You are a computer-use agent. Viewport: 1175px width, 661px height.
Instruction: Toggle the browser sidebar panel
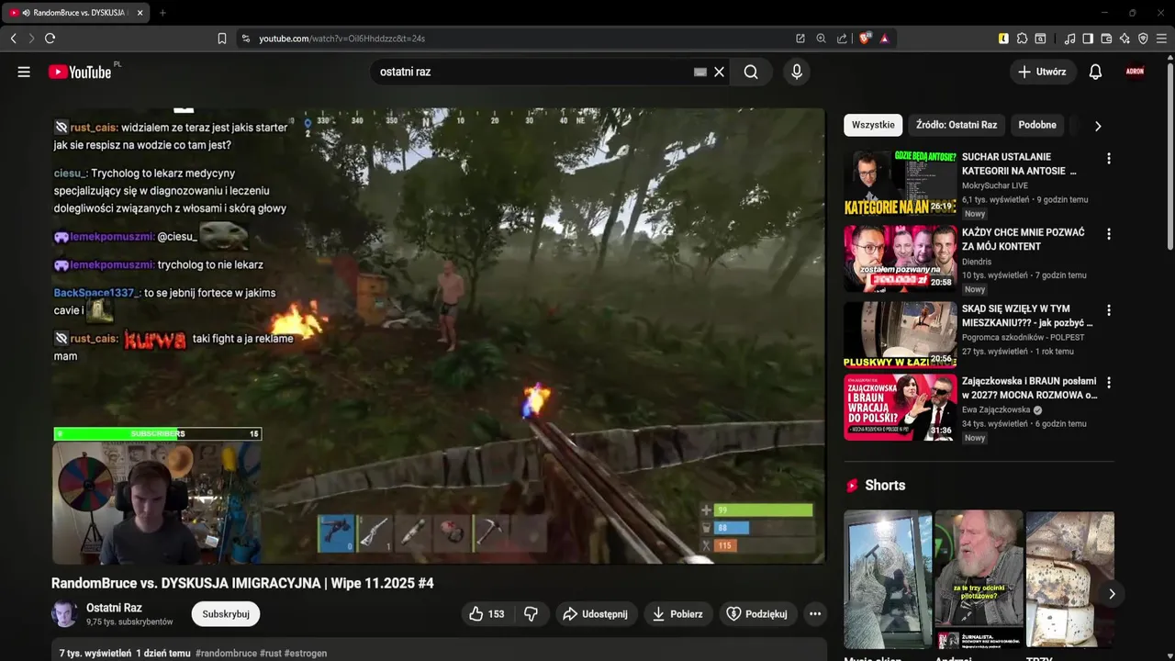point(1088,39)
